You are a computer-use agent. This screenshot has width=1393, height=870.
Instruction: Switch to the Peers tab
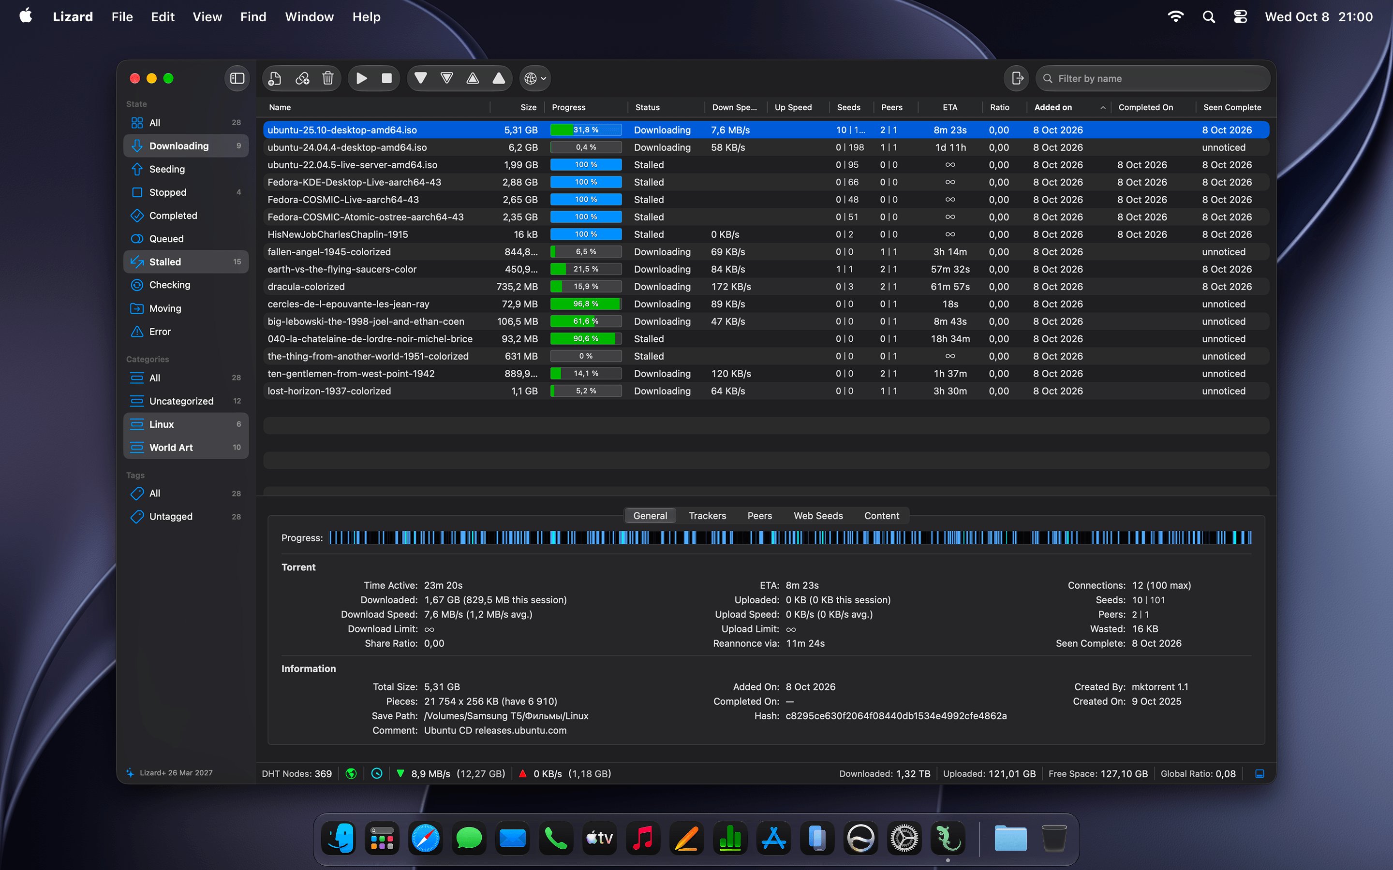point(760,516)
